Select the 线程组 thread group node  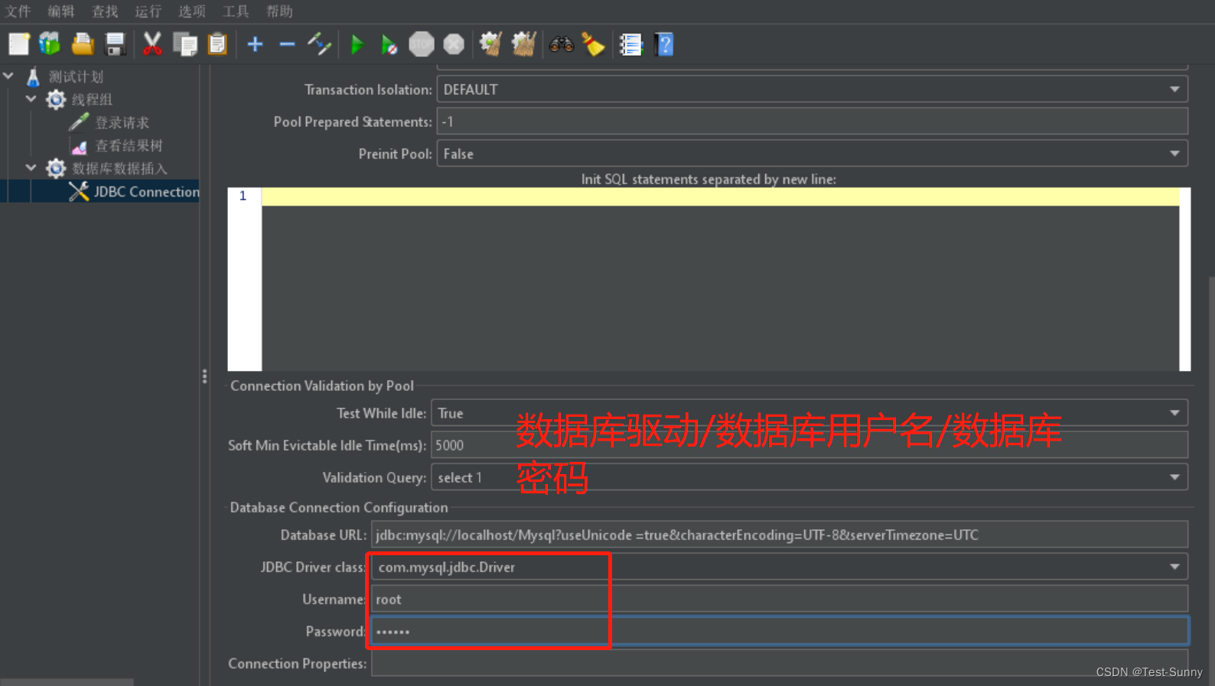click(x=92, y=99)
